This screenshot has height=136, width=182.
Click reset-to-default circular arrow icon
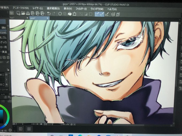point(5,97)
